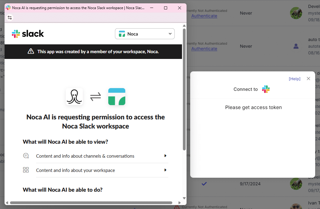Click the Noca AI octopus app icon

(74, 97)
